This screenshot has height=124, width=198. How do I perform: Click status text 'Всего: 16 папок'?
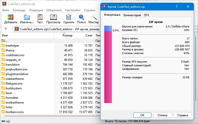tap(116, 121)
